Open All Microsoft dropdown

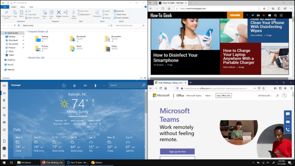(x=265, y=96)
